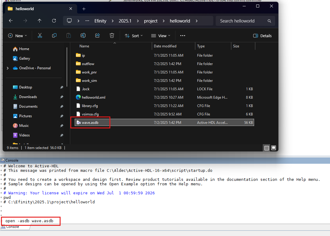Image resolution: width=330 pixels, height=236 pixels.
Task: Add a new File Explorer tab
Action: 84,9
